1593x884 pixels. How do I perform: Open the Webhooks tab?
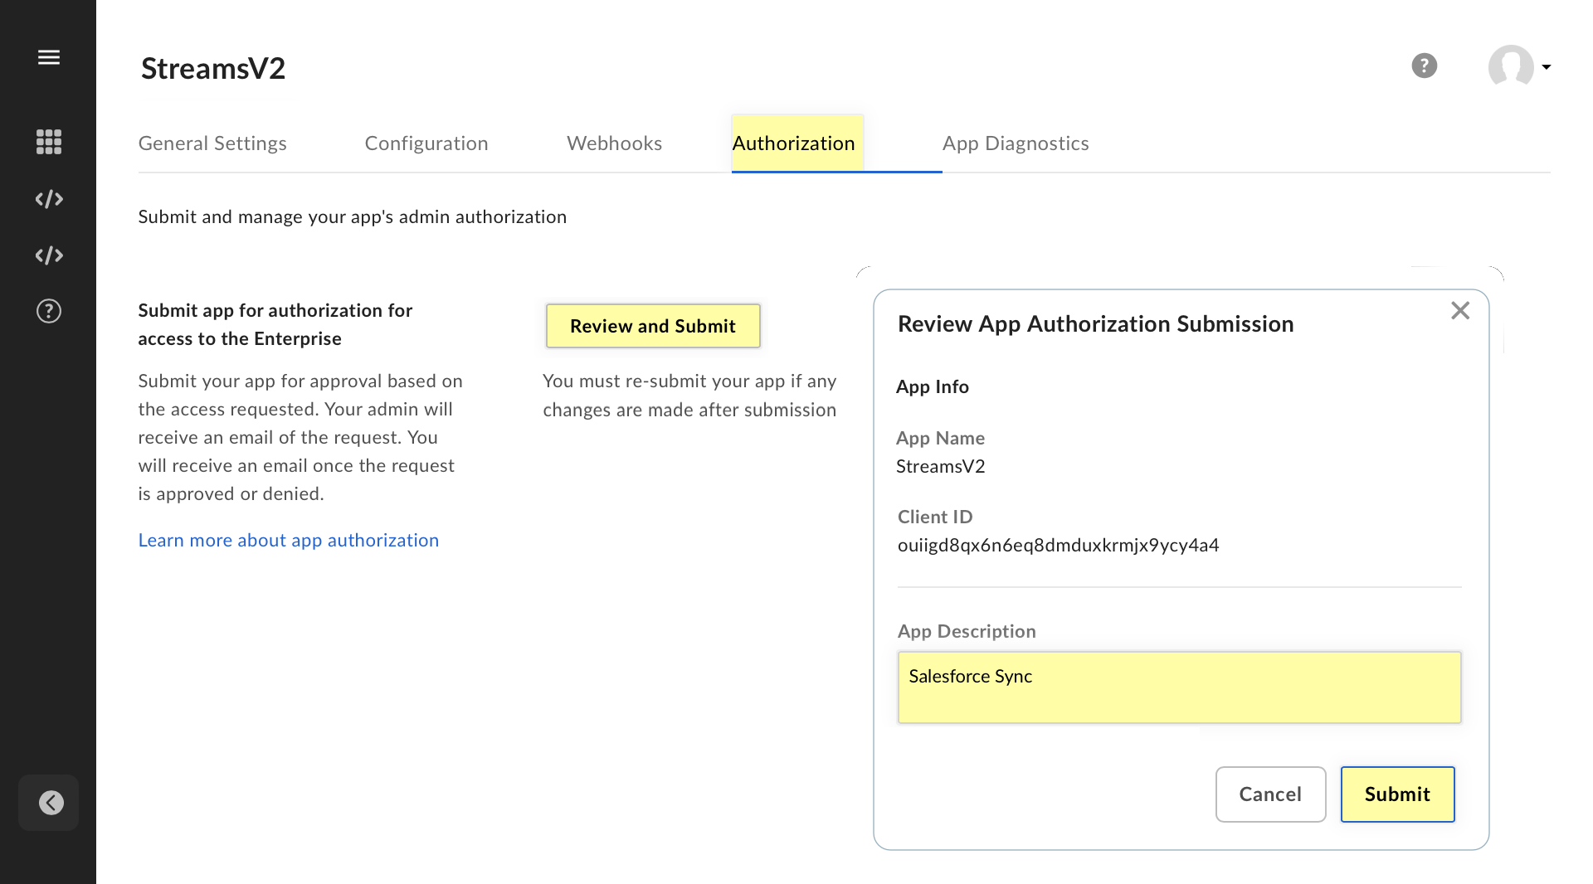coord(615,143)
